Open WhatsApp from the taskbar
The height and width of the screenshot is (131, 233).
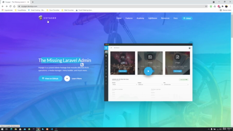click(x=29, y=129)
